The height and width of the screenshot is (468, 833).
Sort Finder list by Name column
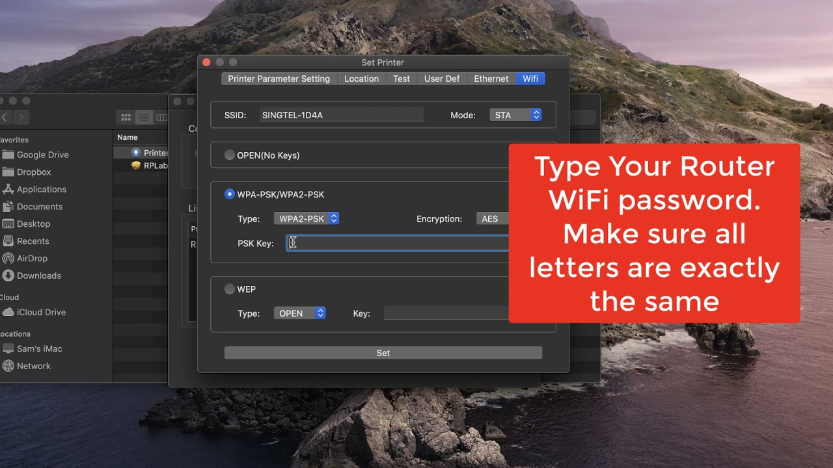[128, 137]
